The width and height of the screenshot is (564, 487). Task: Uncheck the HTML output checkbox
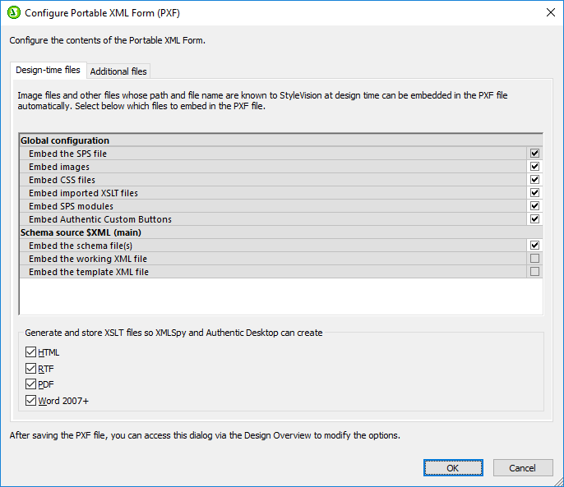[31, 353]
